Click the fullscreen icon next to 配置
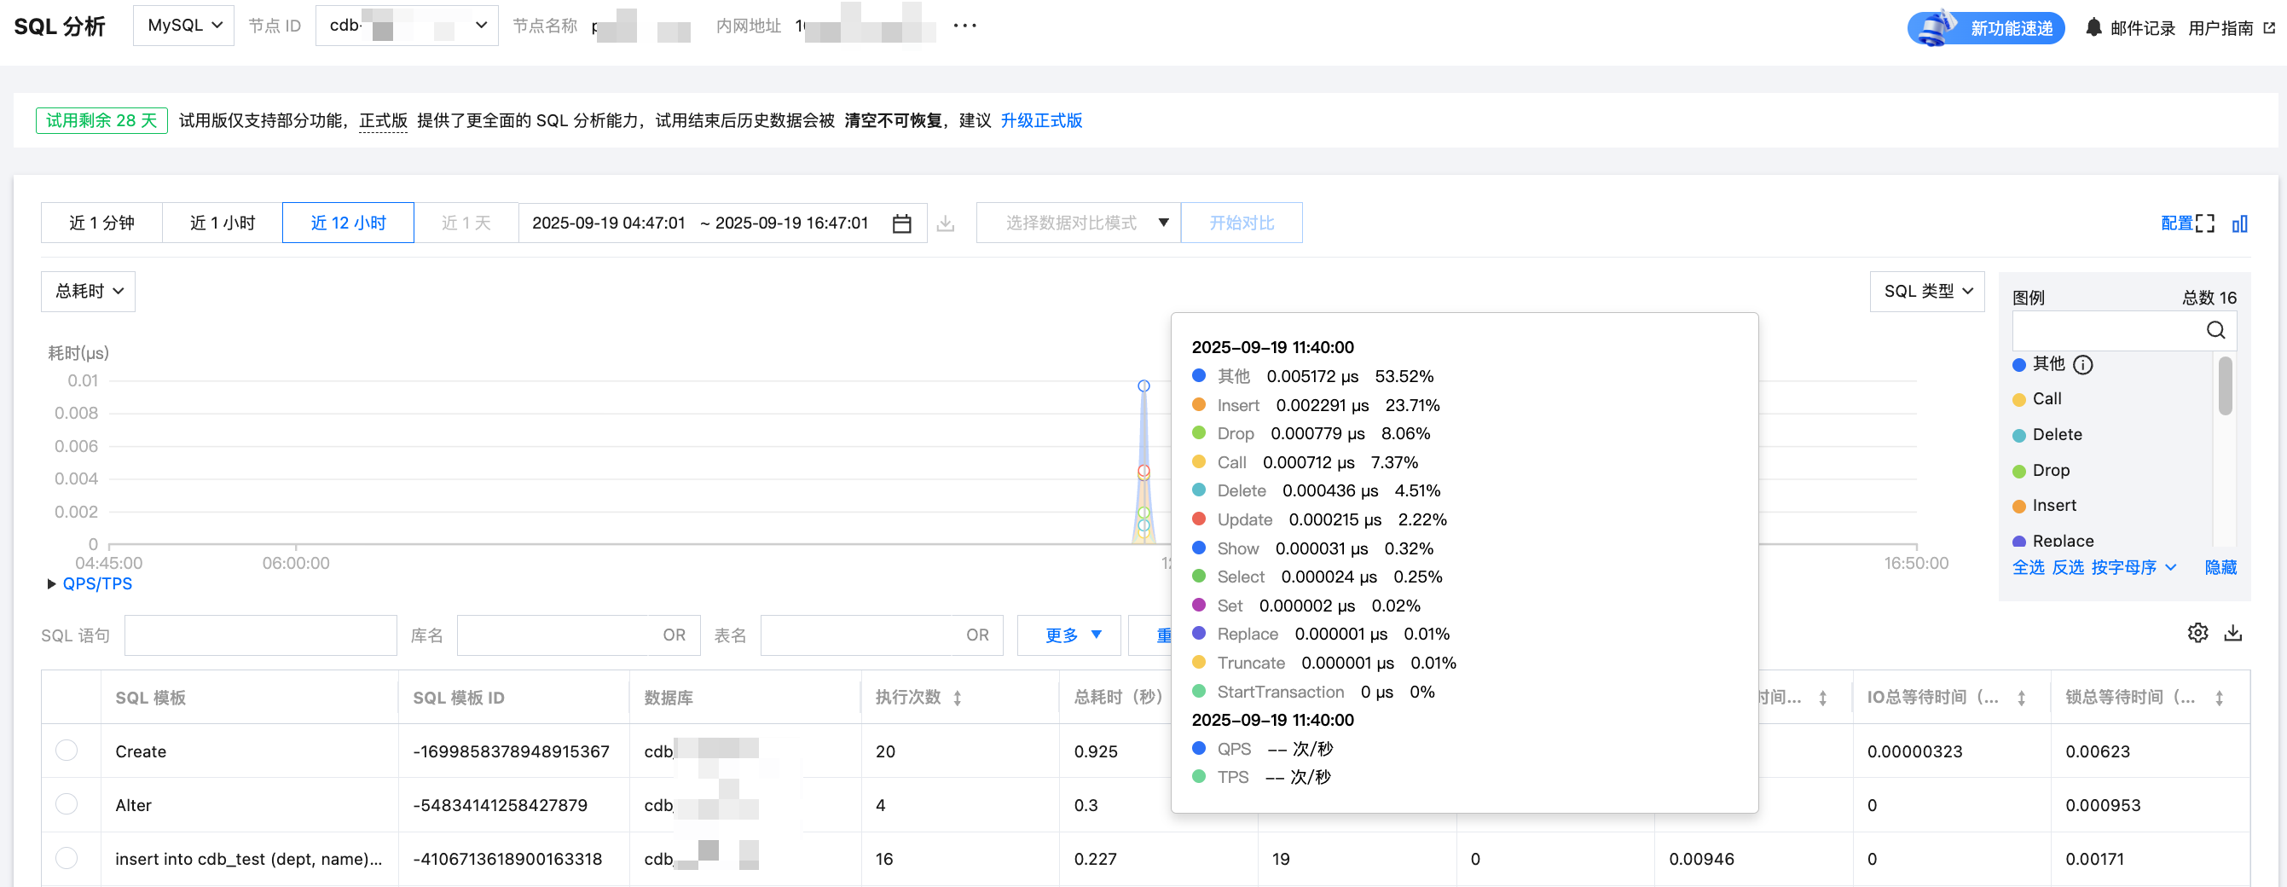2287x887 pixels. tap(2204, 223)
